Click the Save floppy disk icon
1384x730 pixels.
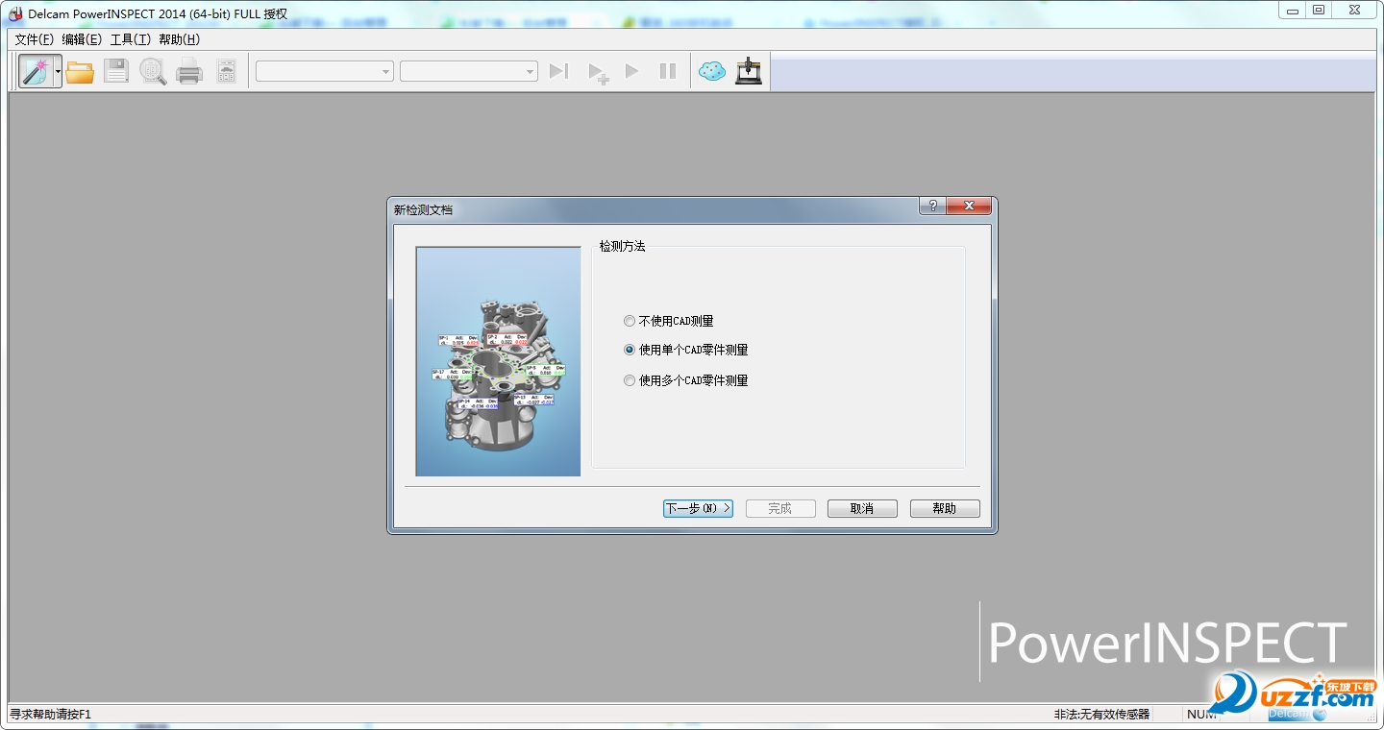pyautogui.click(x=116, y=71)
